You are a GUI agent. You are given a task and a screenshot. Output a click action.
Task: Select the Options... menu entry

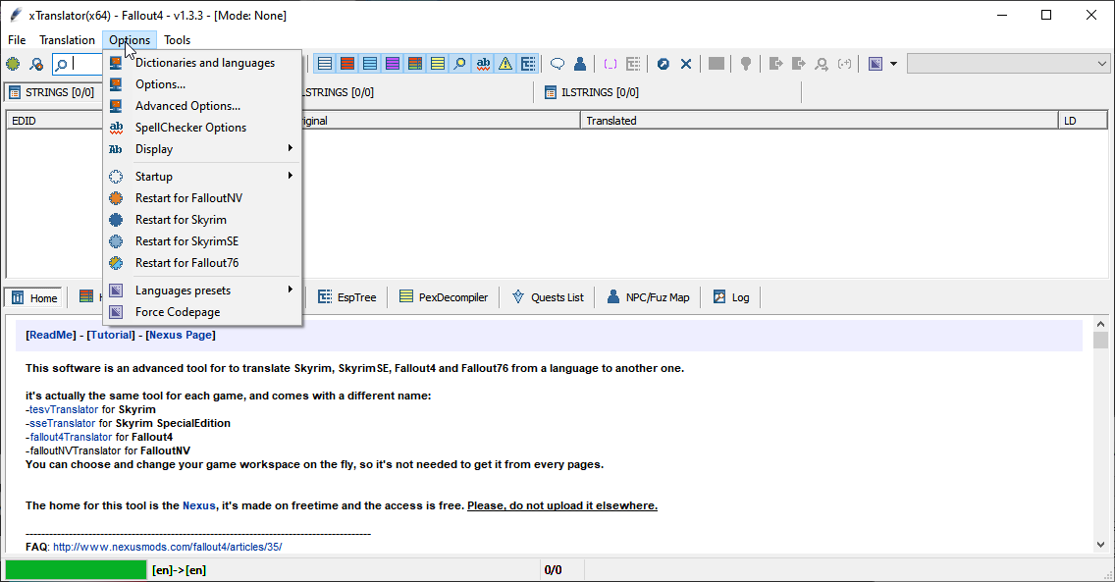click(202, 83)
